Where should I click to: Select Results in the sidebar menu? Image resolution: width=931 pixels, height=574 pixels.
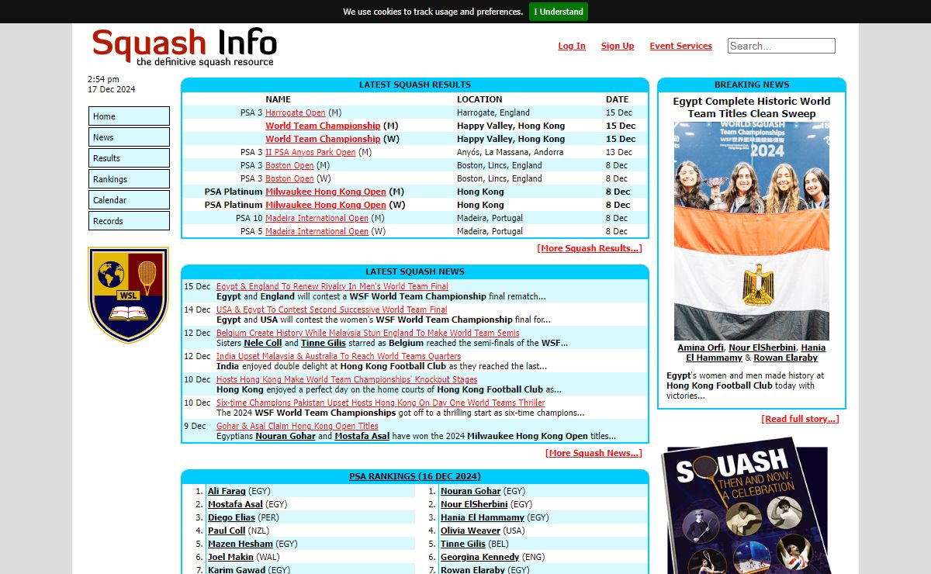point(129,158)
